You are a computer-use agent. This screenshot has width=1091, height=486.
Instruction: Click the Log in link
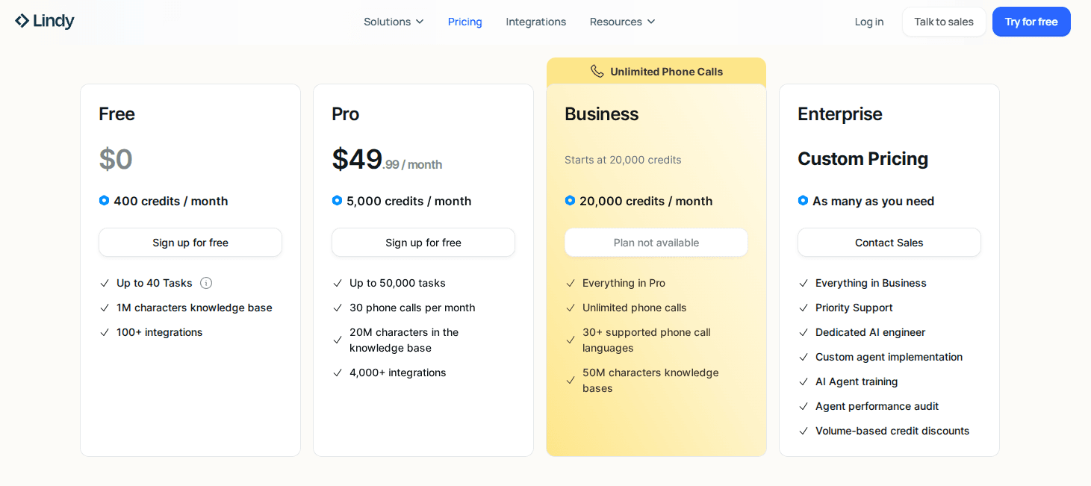tap(868, 22)
